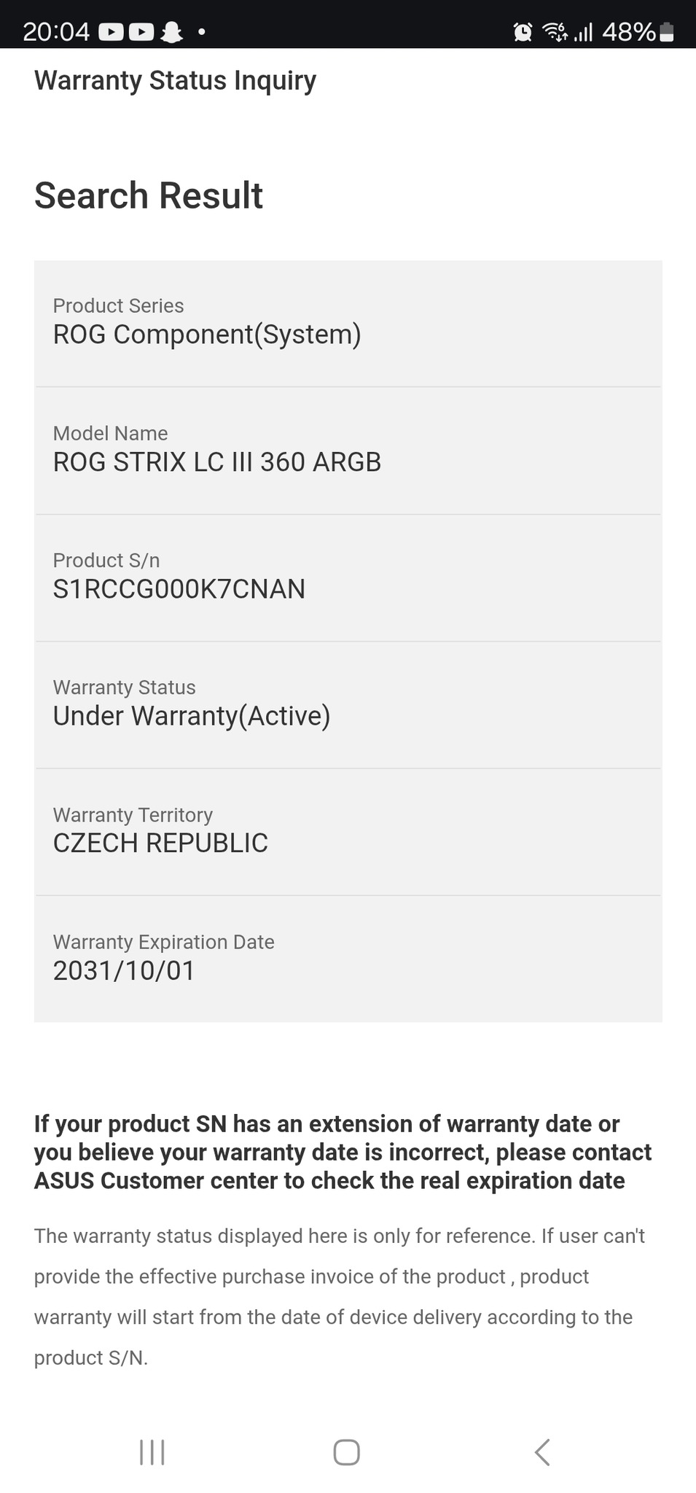
Task: Tap the second YouTube notification icon
Action: tap(141, 32)
